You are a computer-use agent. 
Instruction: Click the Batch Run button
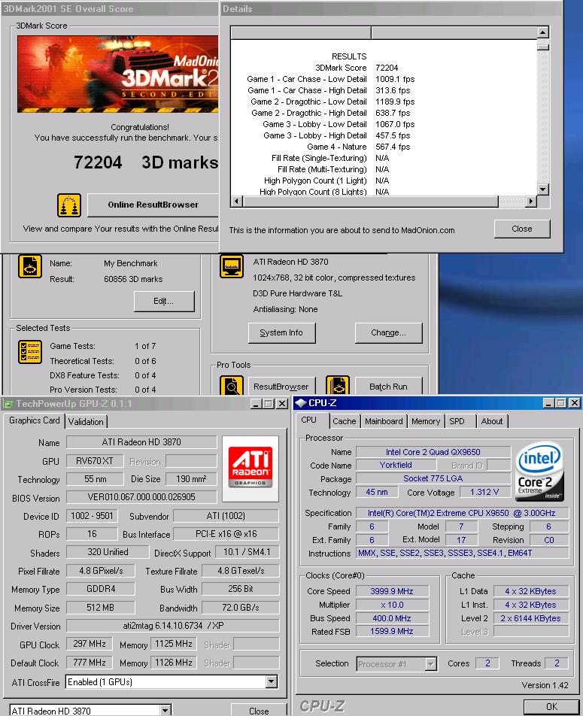click(x=388, y=387)
